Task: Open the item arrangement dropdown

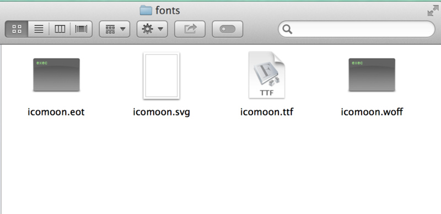Action: [115, 29]
